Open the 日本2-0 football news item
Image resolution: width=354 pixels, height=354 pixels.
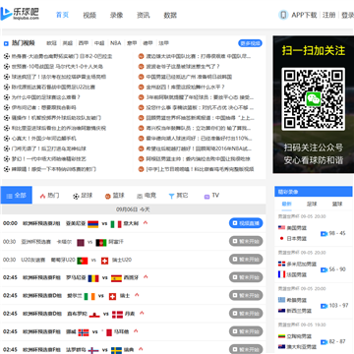[62, 56]
